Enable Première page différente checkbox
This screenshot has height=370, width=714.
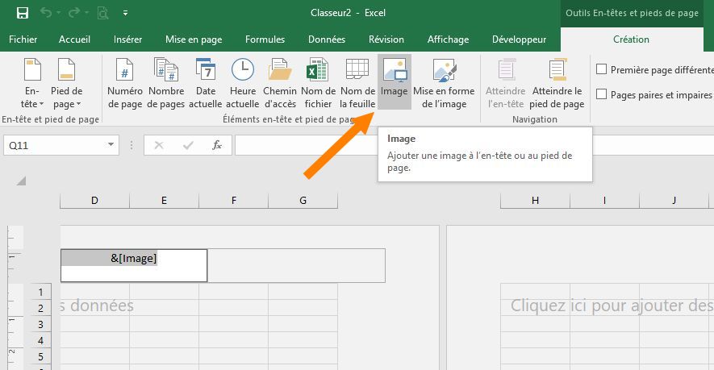point(602,70)
